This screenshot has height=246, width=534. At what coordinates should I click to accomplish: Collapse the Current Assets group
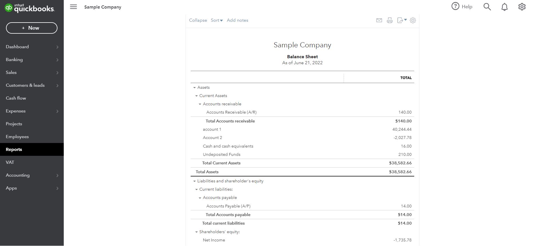197,96
